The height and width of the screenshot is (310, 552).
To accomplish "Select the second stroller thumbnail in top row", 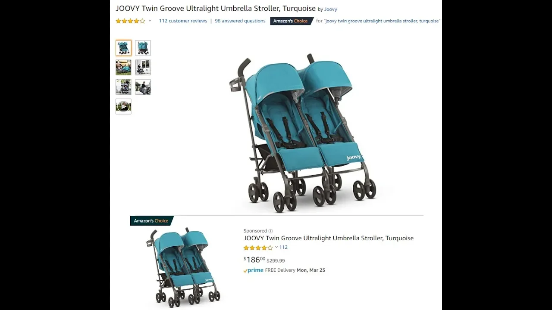I will [x=143, y=48].
